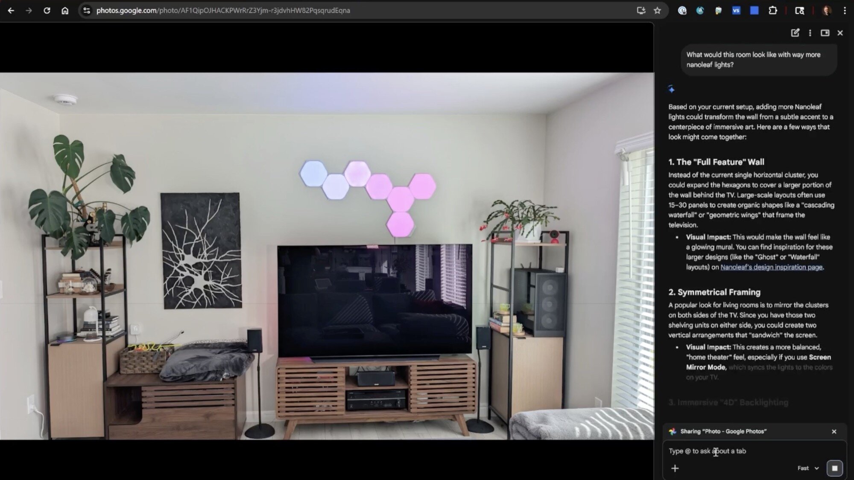The height and width of the screenshot is (480, 854).
Task: Open the Extensions puzzle piece icon
Action: pos(773,11)
